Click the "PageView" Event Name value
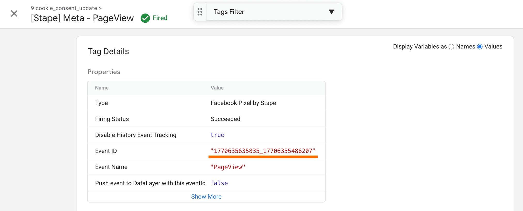Viewport: 523px width, 211px height. pyautogui.click(x=228, y=167)
